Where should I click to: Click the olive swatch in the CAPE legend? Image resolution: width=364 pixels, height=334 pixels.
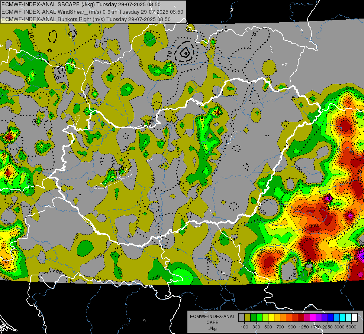247,318
